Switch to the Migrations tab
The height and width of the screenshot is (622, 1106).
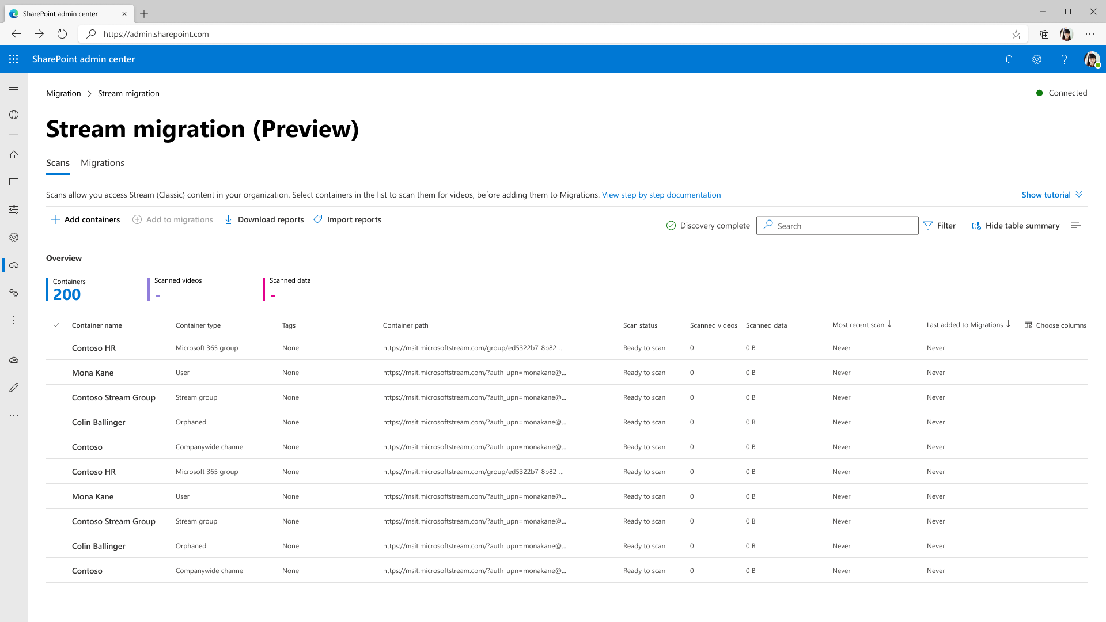click(x=103, y=164)
